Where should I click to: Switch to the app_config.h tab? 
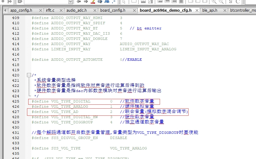(x=21, y=10)
